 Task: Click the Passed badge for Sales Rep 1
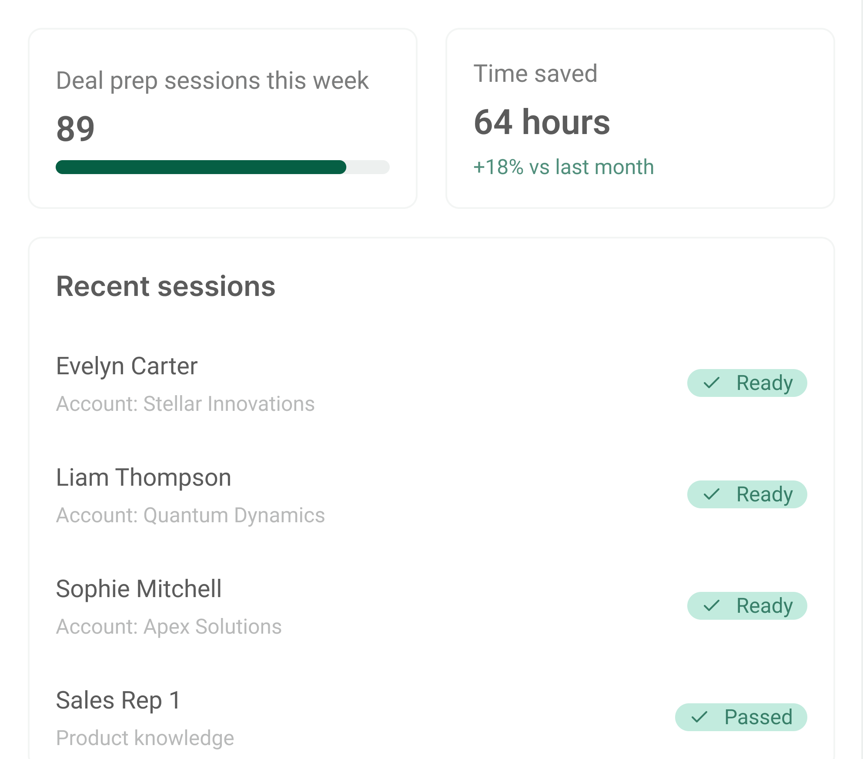pyautogui.click(x=741, y=717)
